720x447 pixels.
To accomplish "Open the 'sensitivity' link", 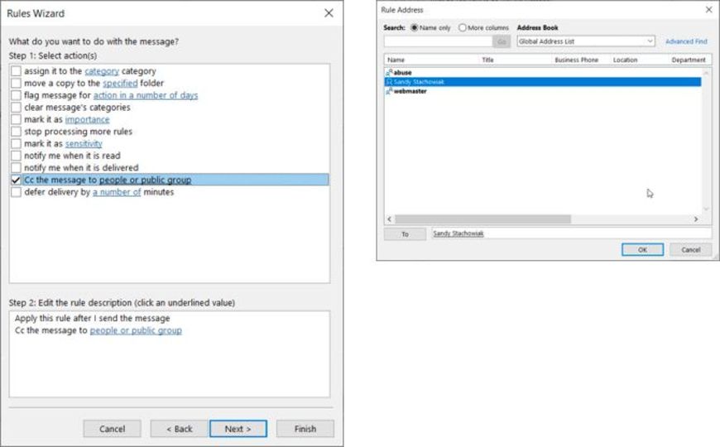I will coord(84,143).
